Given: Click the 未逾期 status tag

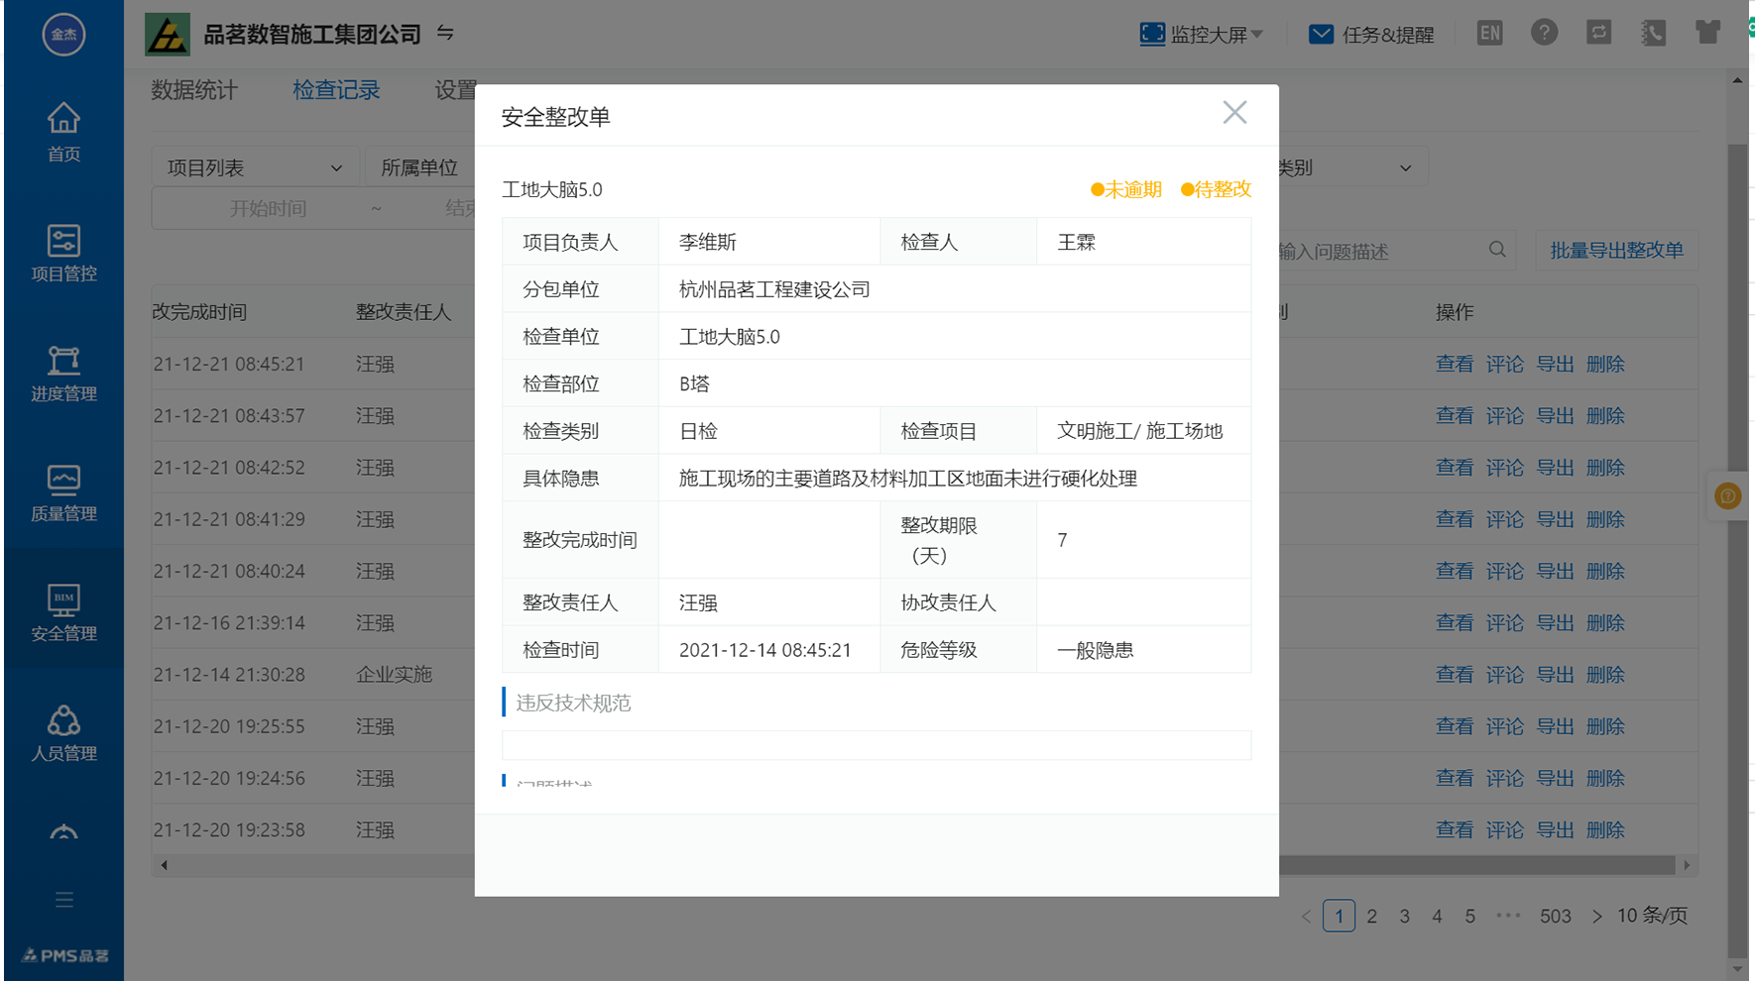Looking at the screenshot, I should [x=1126, y=189].
